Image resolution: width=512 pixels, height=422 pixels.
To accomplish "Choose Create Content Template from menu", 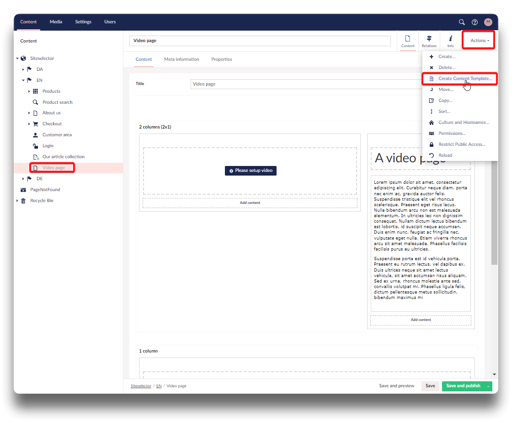I will tap(465, 79).
